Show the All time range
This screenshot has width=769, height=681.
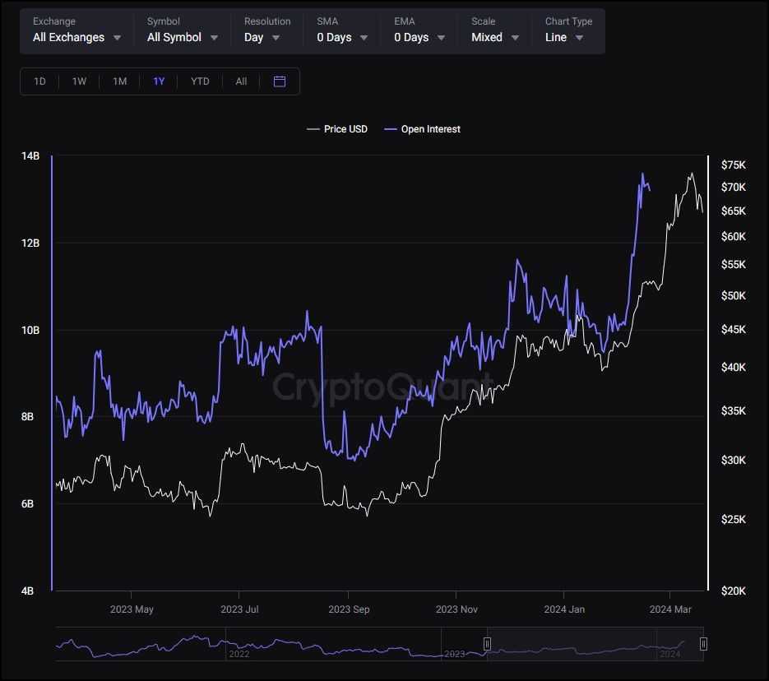click(x=241, y=81)
